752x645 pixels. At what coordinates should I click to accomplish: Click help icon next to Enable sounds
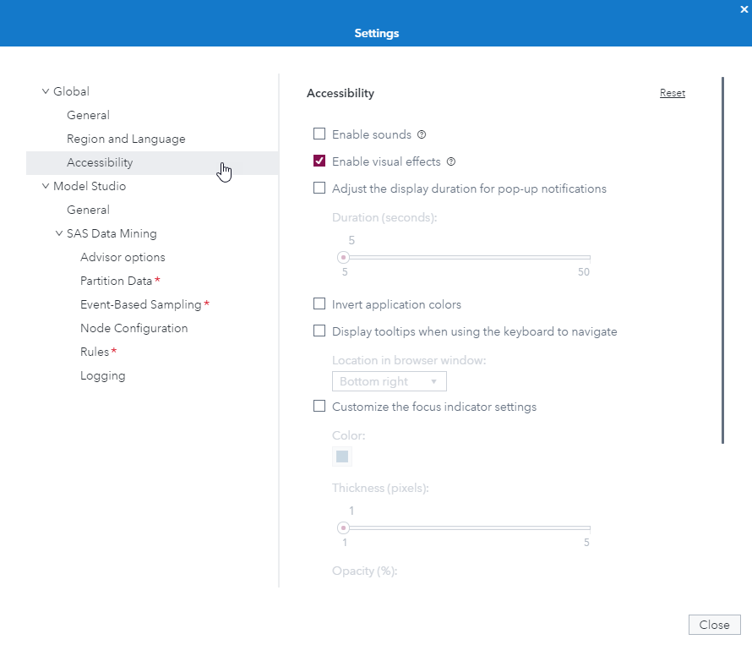pos(422,134)
